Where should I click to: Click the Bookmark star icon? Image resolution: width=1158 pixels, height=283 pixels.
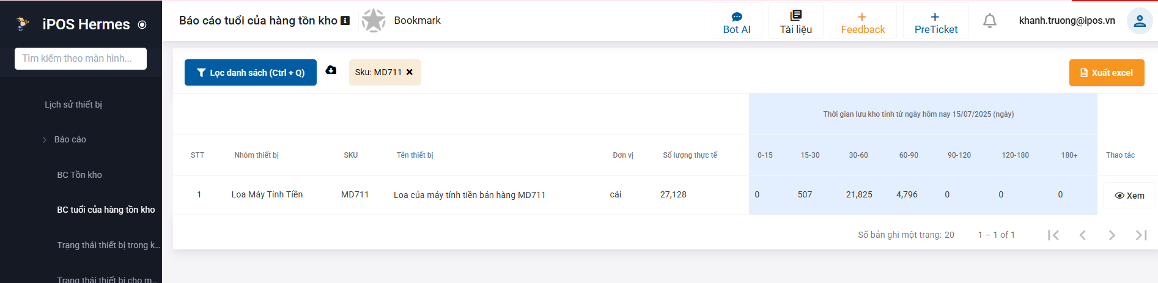click(x=373, y=21)
